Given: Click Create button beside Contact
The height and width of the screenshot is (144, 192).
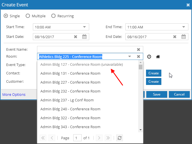Looking at the screenshot, I should click(154, 73).
